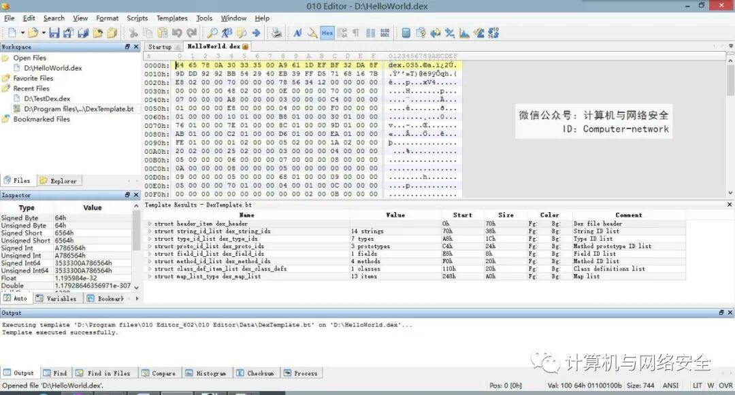Screen dimensions: 735x395
Task: Click the Goto arrow icon
Action: [x=256, y=33]
